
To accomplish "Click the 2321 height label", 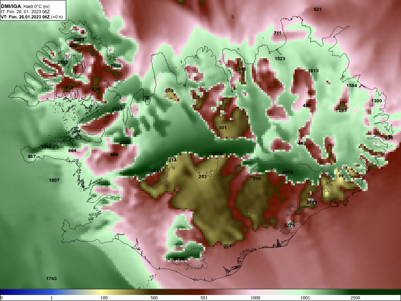I will coord(117,109).
